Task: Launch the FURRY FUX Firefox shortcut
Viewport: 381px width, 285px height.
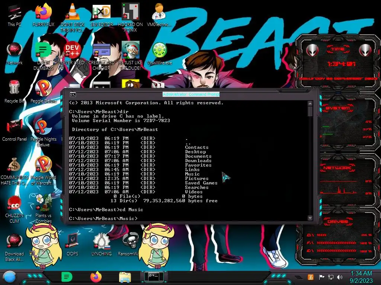Action: [43, 15]
